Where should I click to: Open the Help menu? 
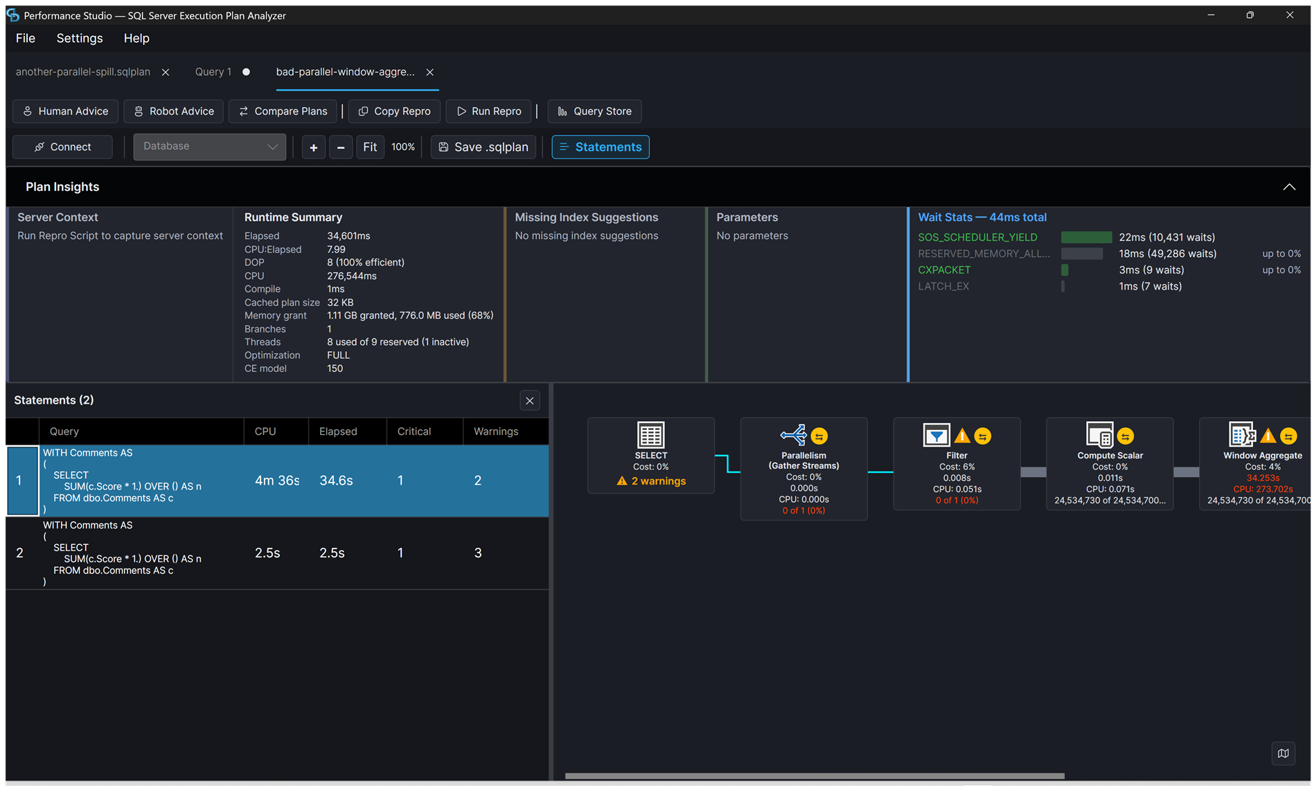[x=136, y=38]
